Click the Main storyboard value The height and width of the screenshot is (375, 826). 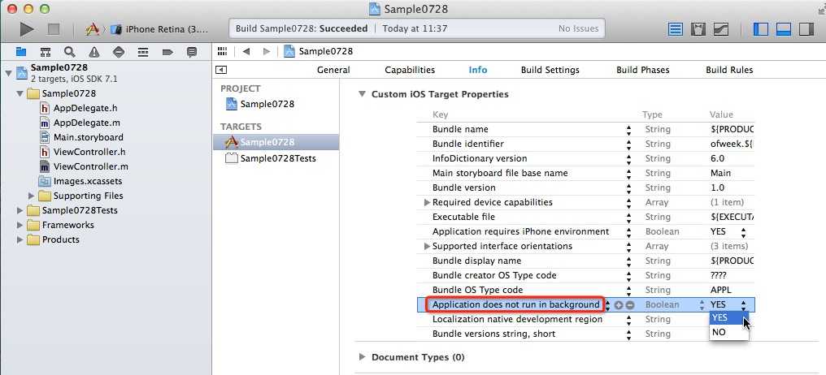720,173
